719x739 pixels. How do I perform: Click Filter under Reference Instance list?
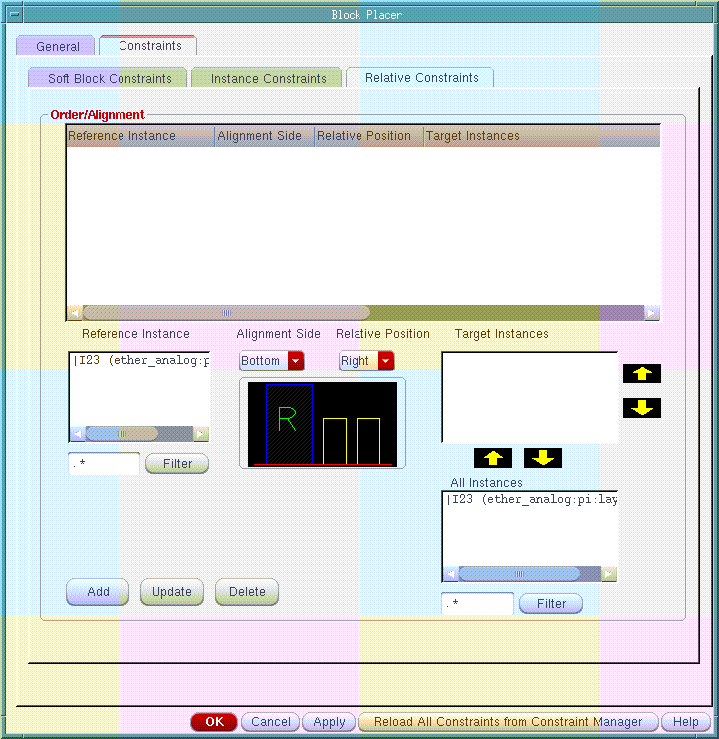tap(177, 464)
